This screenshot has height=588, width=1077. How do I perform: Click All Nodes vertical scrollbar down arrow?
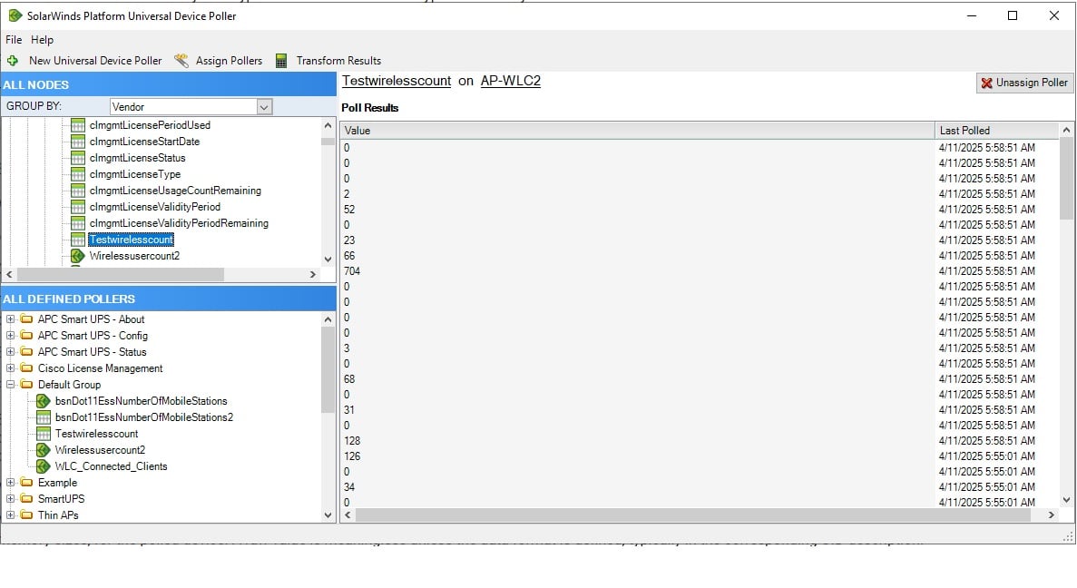(328, 260)
